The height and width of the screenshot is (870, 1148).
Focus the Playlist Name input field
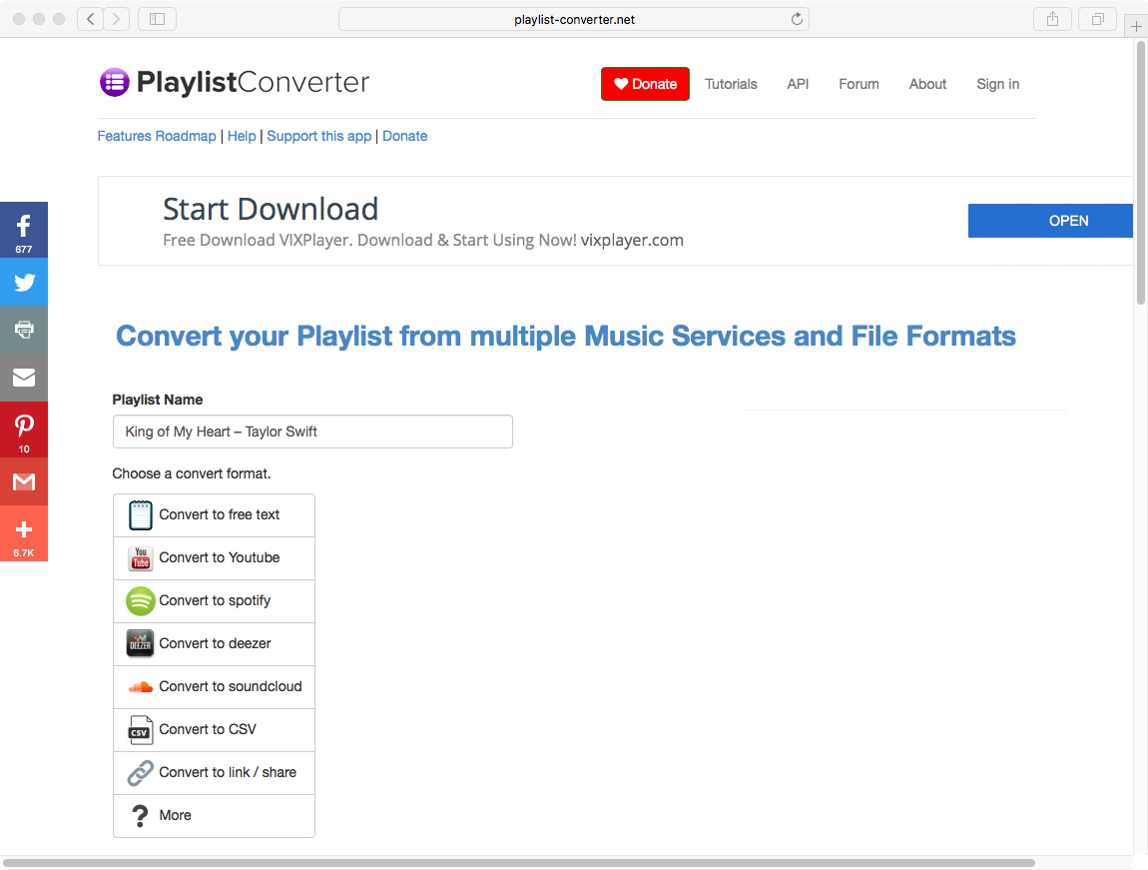point(312,433)
